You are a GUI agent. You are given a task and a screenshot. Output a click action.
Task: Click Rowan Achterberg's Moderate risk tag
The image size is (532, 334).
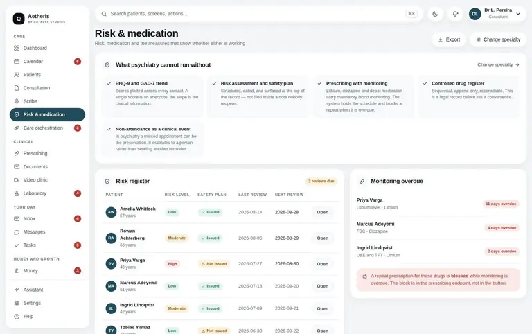click(x=177, y=238)
